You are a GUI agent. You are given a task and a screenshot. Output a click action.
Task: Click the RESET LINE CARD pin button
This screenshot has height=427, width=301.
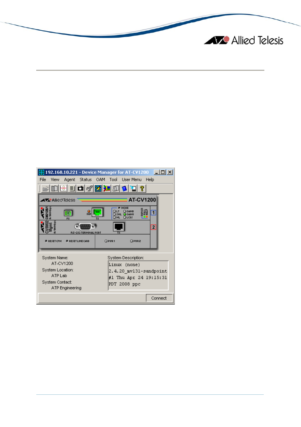[67, 241]
